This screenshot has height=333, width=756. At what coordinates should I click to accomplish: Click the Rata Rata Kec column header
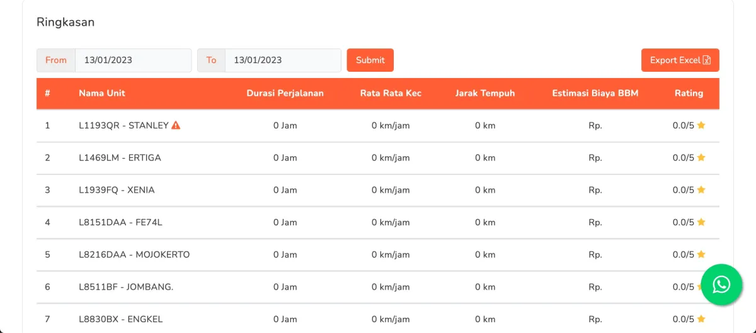[x=391, y=93]
